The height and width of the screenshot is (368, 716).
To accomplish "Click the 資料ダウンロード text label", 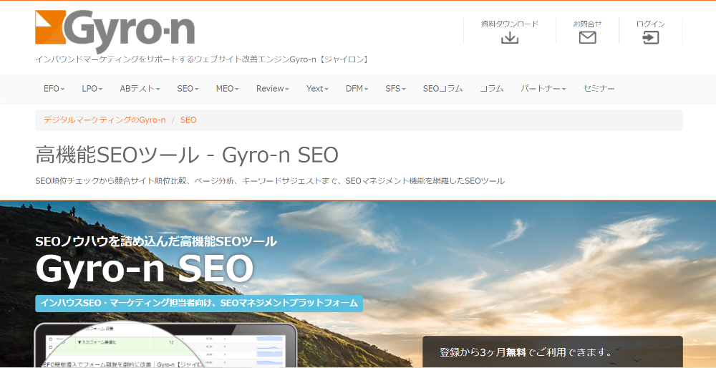I will click(510, 24).
